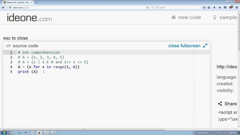
Task: Close the Ideone.com browser tab
Action: point(31,2)
